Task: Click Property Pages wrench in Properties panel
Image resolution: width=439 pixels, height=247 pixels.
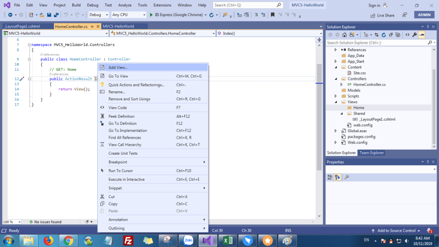Action: click(x=347, y=177)
